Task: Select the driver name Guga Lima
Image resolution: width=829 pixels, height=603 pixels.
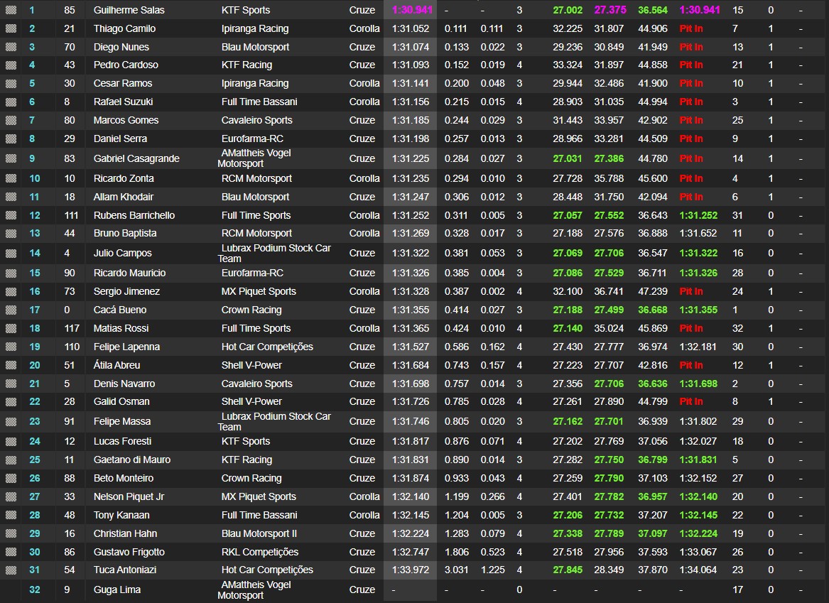Action: tap(117, 590)
